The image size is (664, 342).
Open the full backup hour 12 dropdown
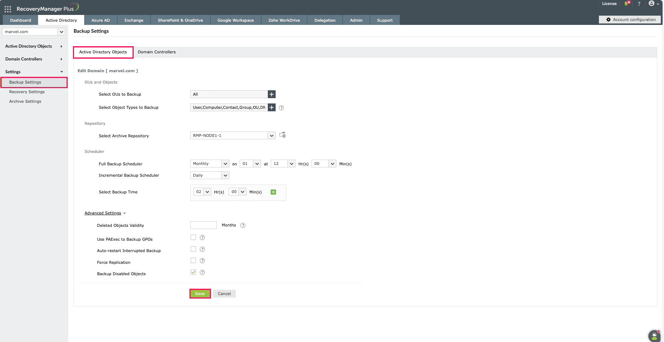click(x=283, y=164)
